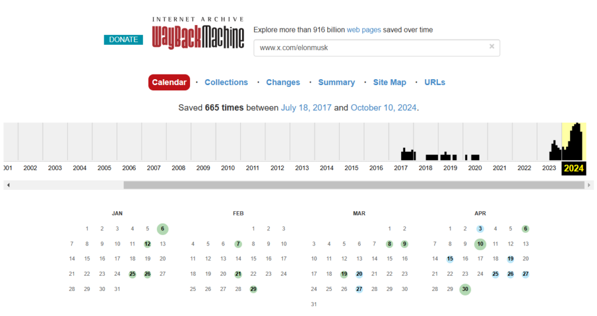Follow the July 18, 2017 link

click(x=306, y=108)
